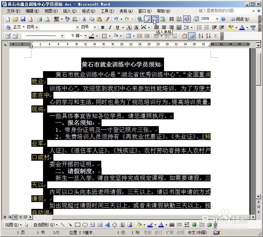Undo the last action
This screenshot has width=263, height=237.
coord(116,19)
